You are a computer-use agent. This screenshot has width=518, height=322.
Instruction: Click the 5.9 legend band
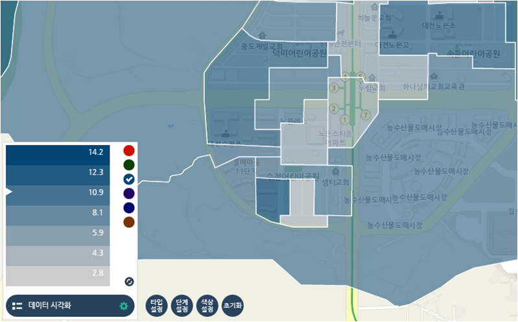58,235
